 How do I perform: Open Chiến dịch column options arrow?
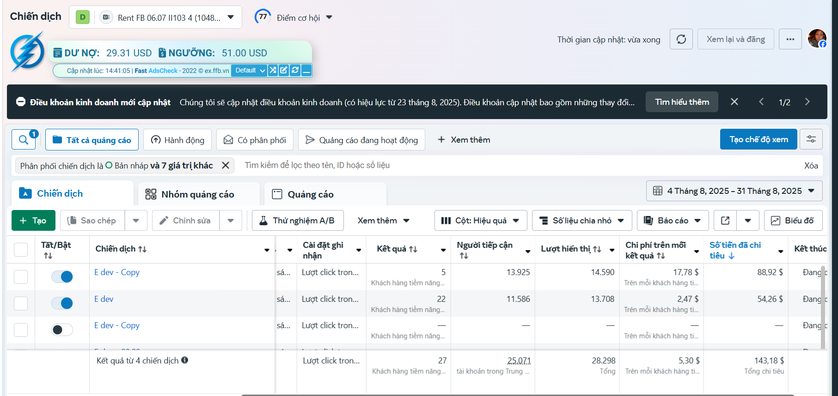pyautogui.click(x=267, y=250)
